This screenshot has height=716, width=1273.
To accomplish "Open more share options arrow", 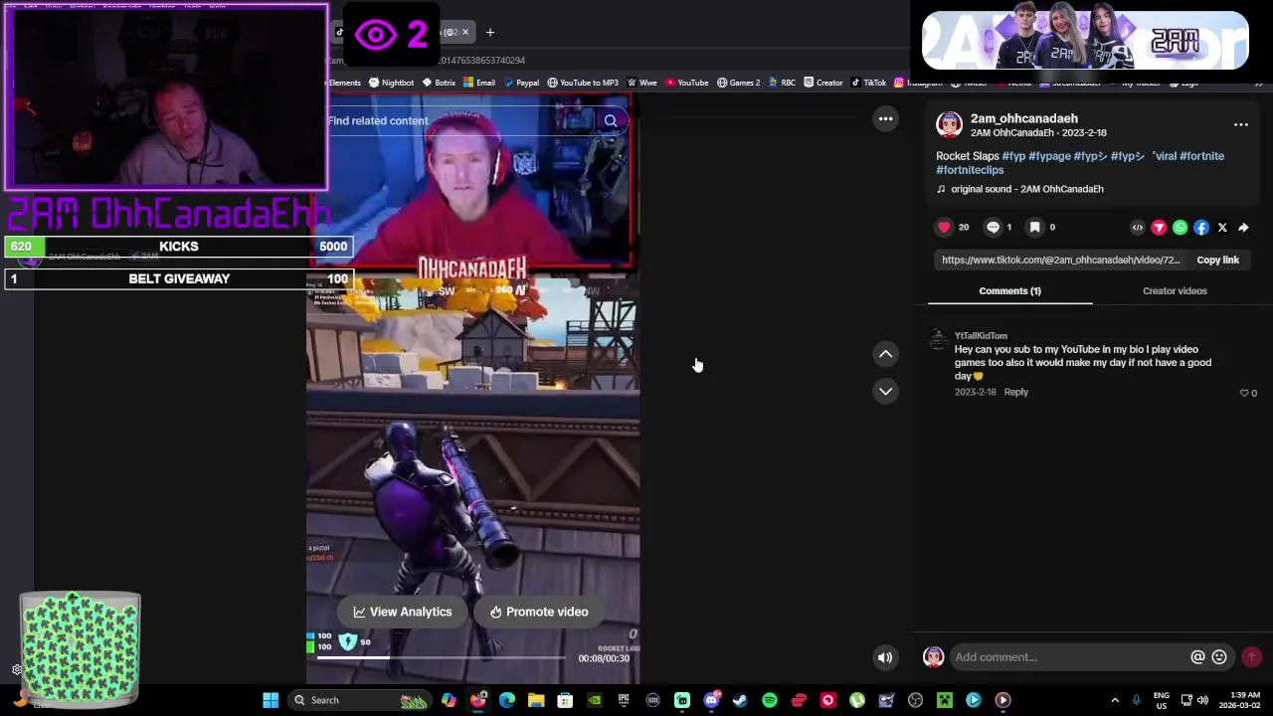I will [1243, 228].
